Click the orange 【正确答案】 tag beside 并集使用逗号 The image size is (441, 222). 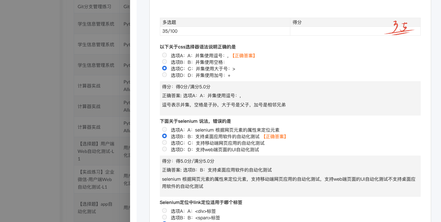243,56
